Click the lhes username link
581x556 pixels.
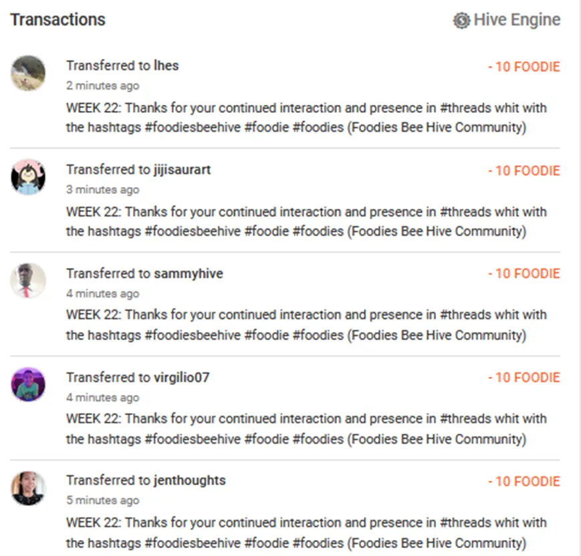tap(166, 65)
